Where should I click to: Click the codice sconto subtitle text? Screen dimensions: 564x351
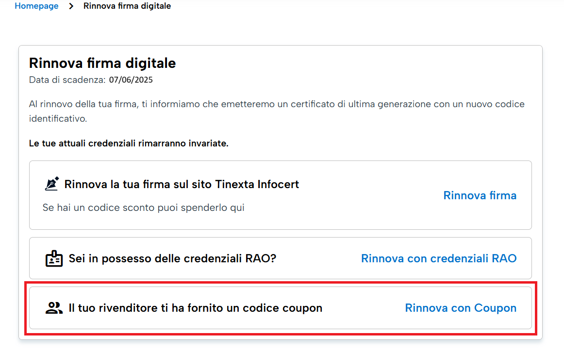[x=144, y=207]
